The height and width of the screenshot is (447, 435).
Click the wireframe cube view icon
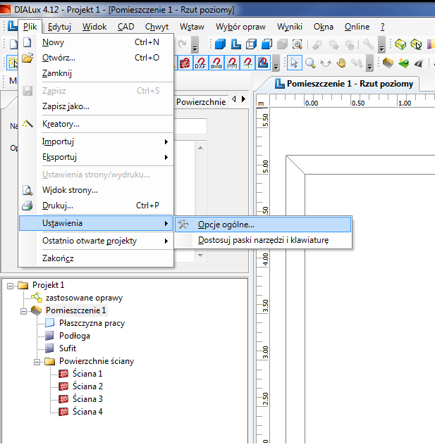click(252, 44)
